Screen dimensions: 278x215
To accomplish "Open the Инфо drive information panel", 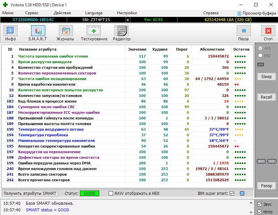I will (10, 31).
